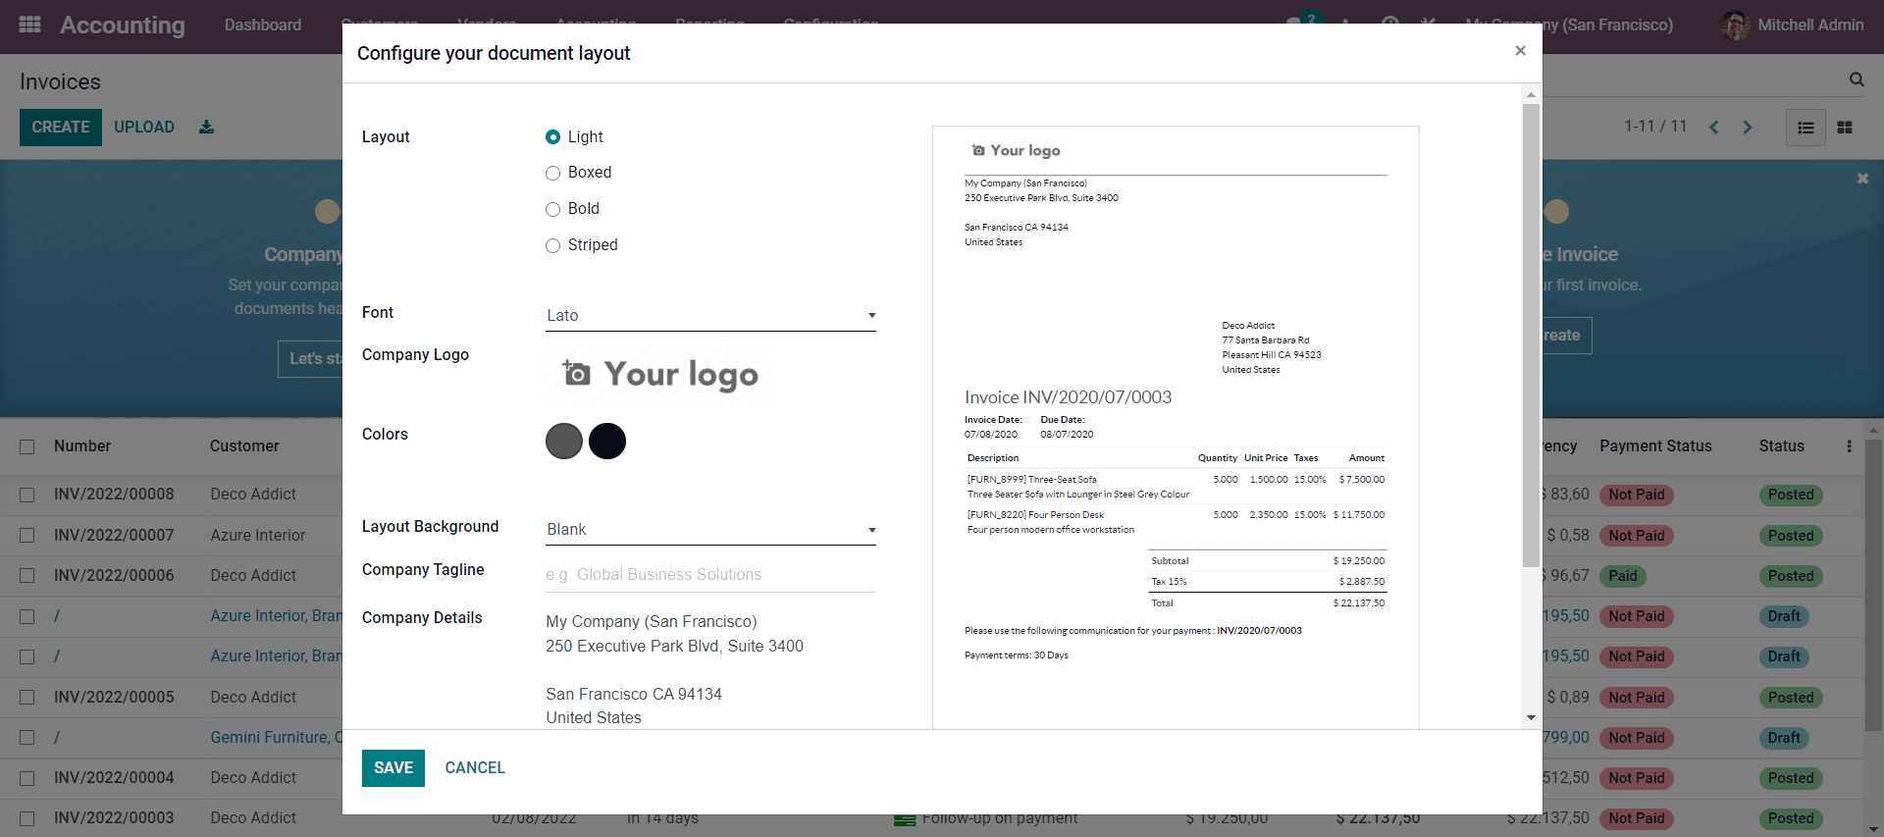Viewport: 1884px width, 837px height.
Task: Open optional columns menu in table header
Action: 1850,446
